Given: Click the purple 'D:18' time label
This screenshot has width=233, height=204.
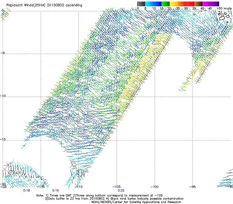Looking at the screenshot, I should click(x=26, y=191).
